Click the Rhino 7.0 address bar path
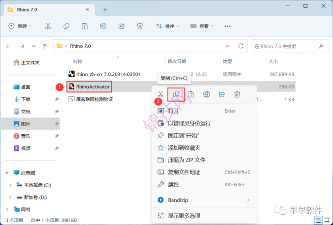This screenshot has height=225, width=333. pyautogui.click(x=80, y=46)
